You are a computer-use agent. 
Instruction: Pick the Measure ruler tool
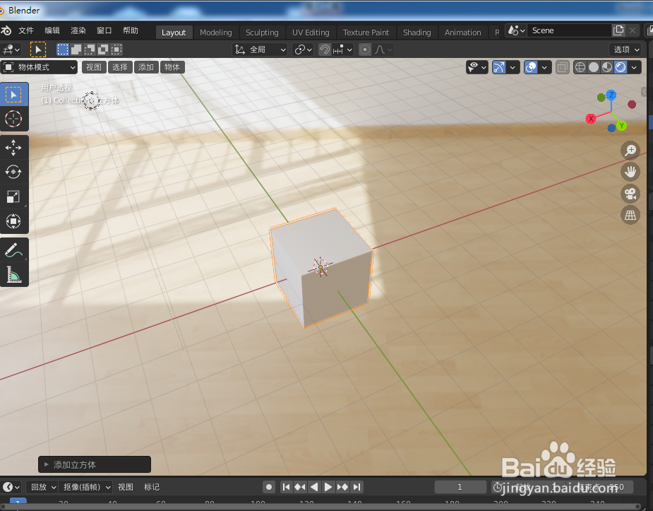(x=14, y=275)
